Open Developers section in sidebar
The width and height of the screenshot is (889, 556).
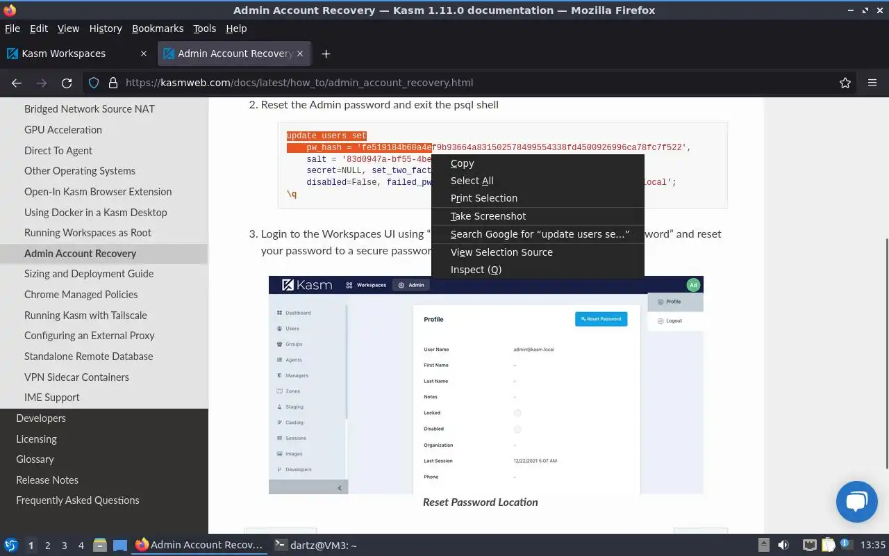(x=41, y=418)
